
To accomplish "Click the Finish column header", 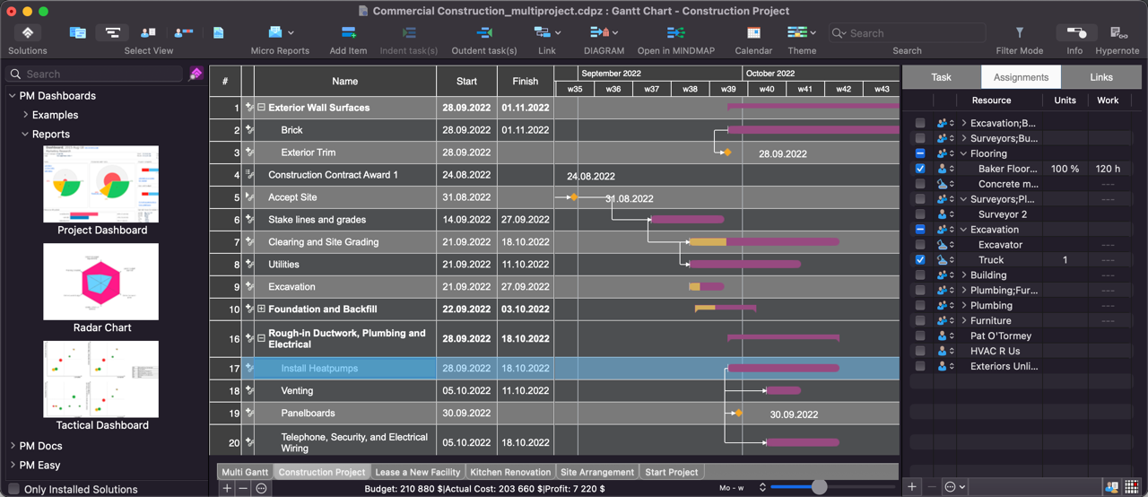I will pos(525,81).
